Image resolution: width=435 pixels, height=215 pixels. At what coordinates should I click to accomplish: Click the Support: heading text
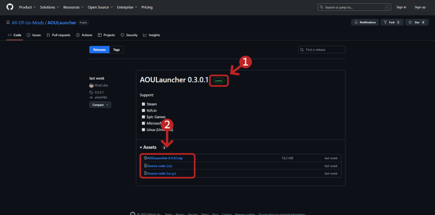[x=147, y=95]
